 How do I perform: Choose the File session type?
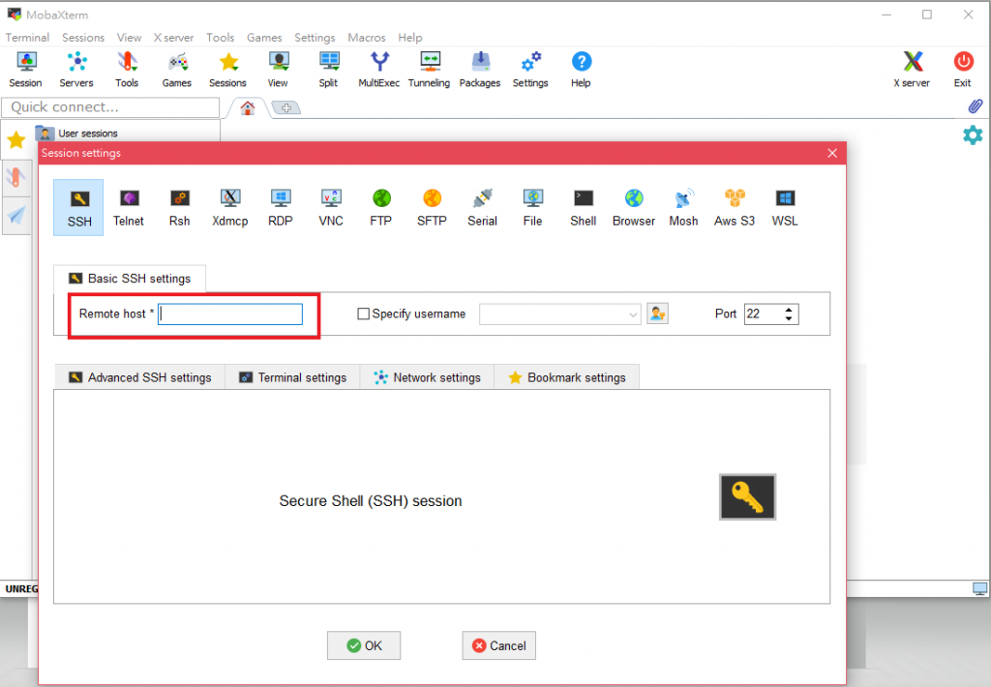point(533,207)
